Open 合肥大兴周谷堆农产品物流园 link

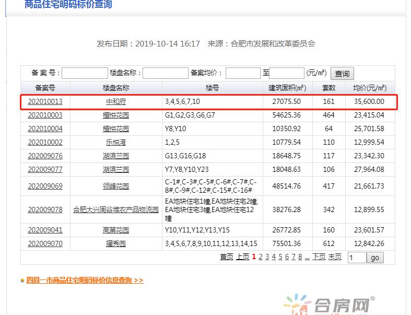[x=115, y=209]
